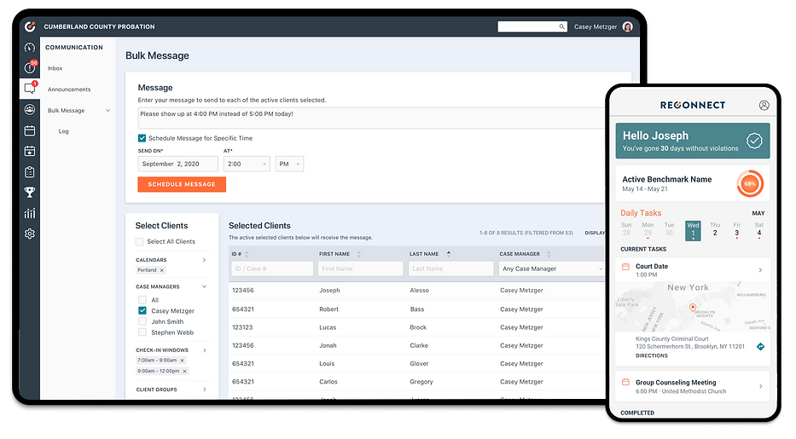This screenshot has height=439, width=796.
Task: Open the Active Benchmark Name card
Action: tap(693, 183)
